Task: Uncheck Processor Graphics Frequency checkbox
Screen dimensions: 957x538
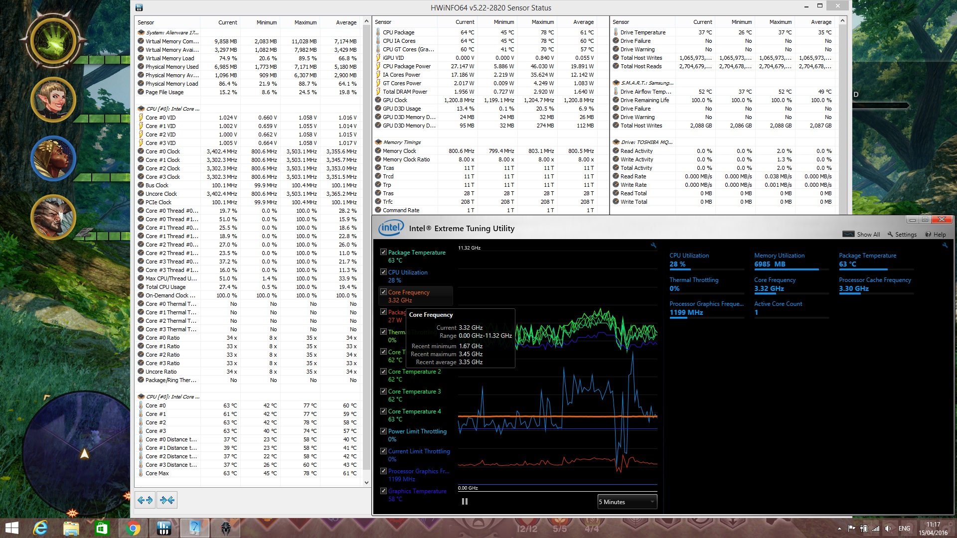Action: [x=383, y=471]
